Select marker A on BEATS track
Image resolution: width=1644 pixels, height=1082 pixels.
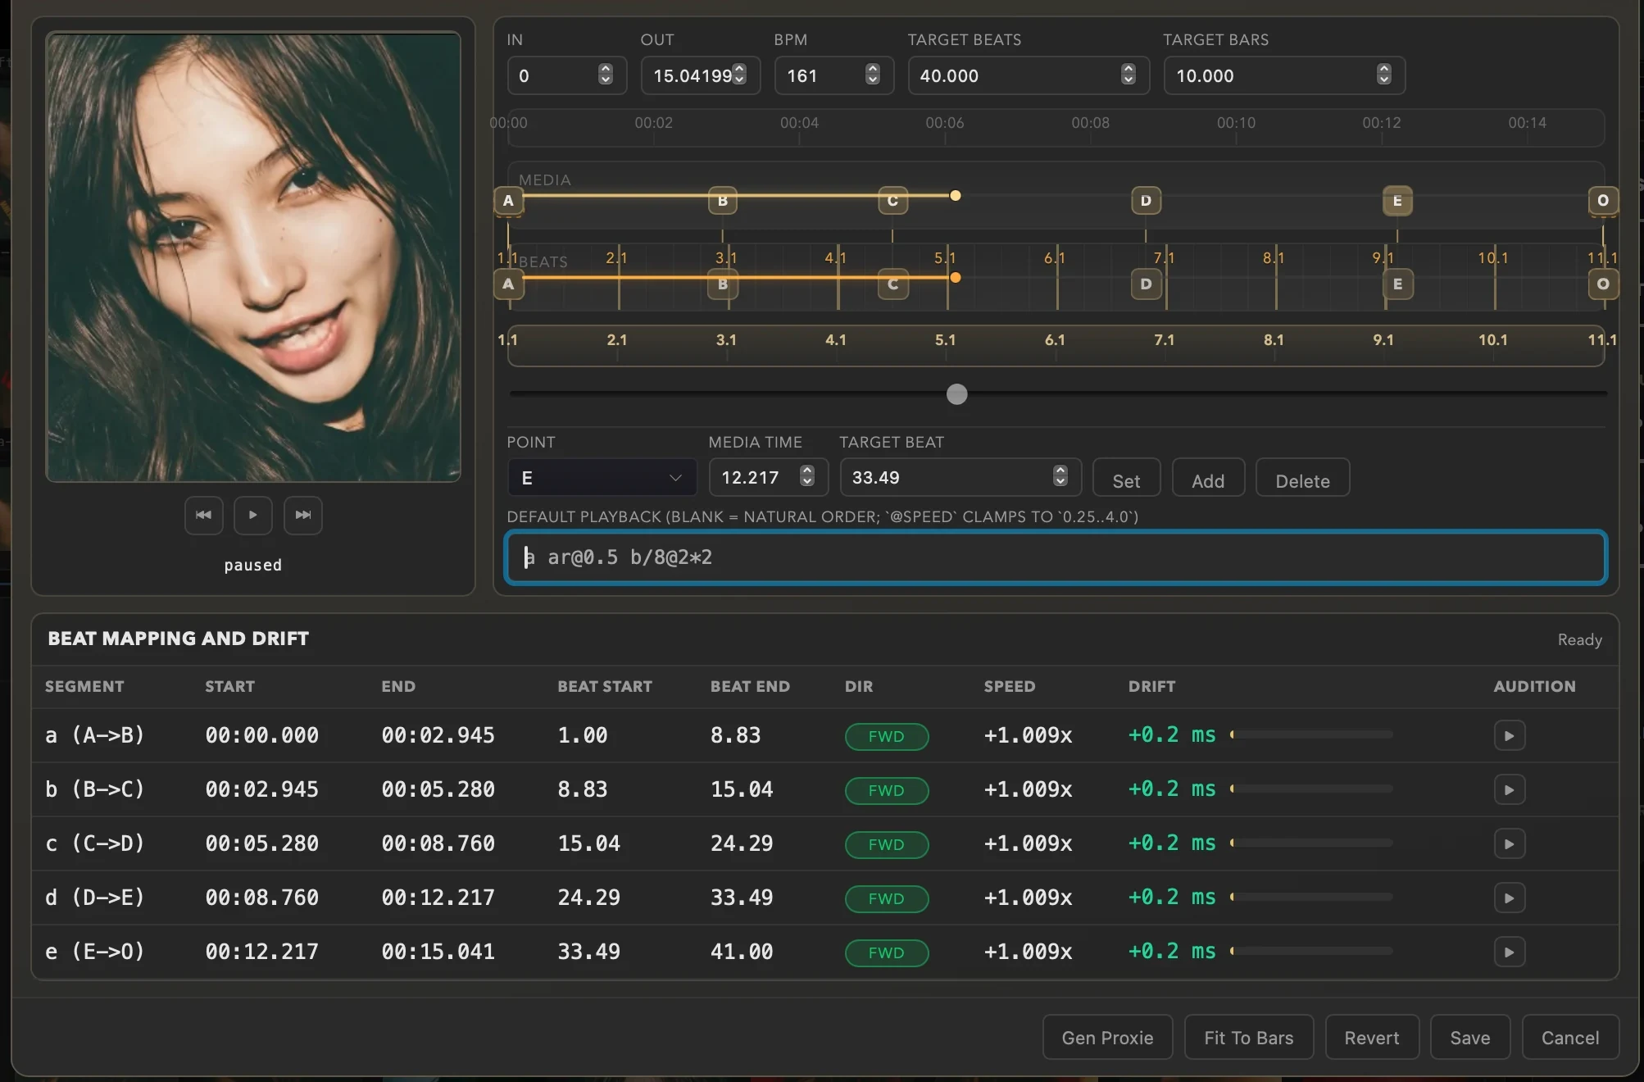[508, 284]
